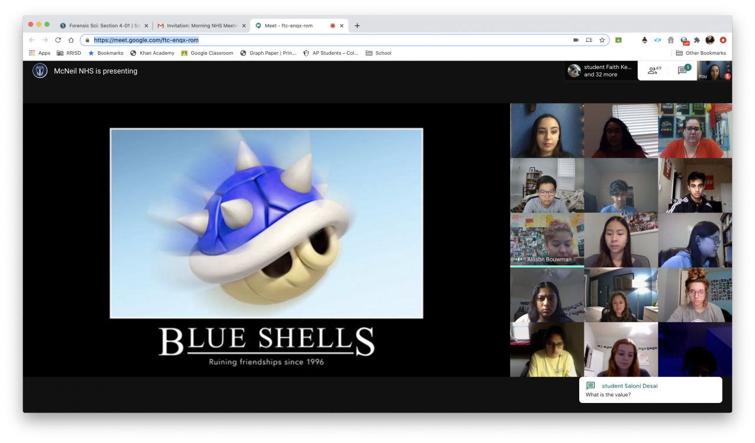Open the Chrome profile avatar
Viewport: 755px width, 443px height.
click(710, 40)
